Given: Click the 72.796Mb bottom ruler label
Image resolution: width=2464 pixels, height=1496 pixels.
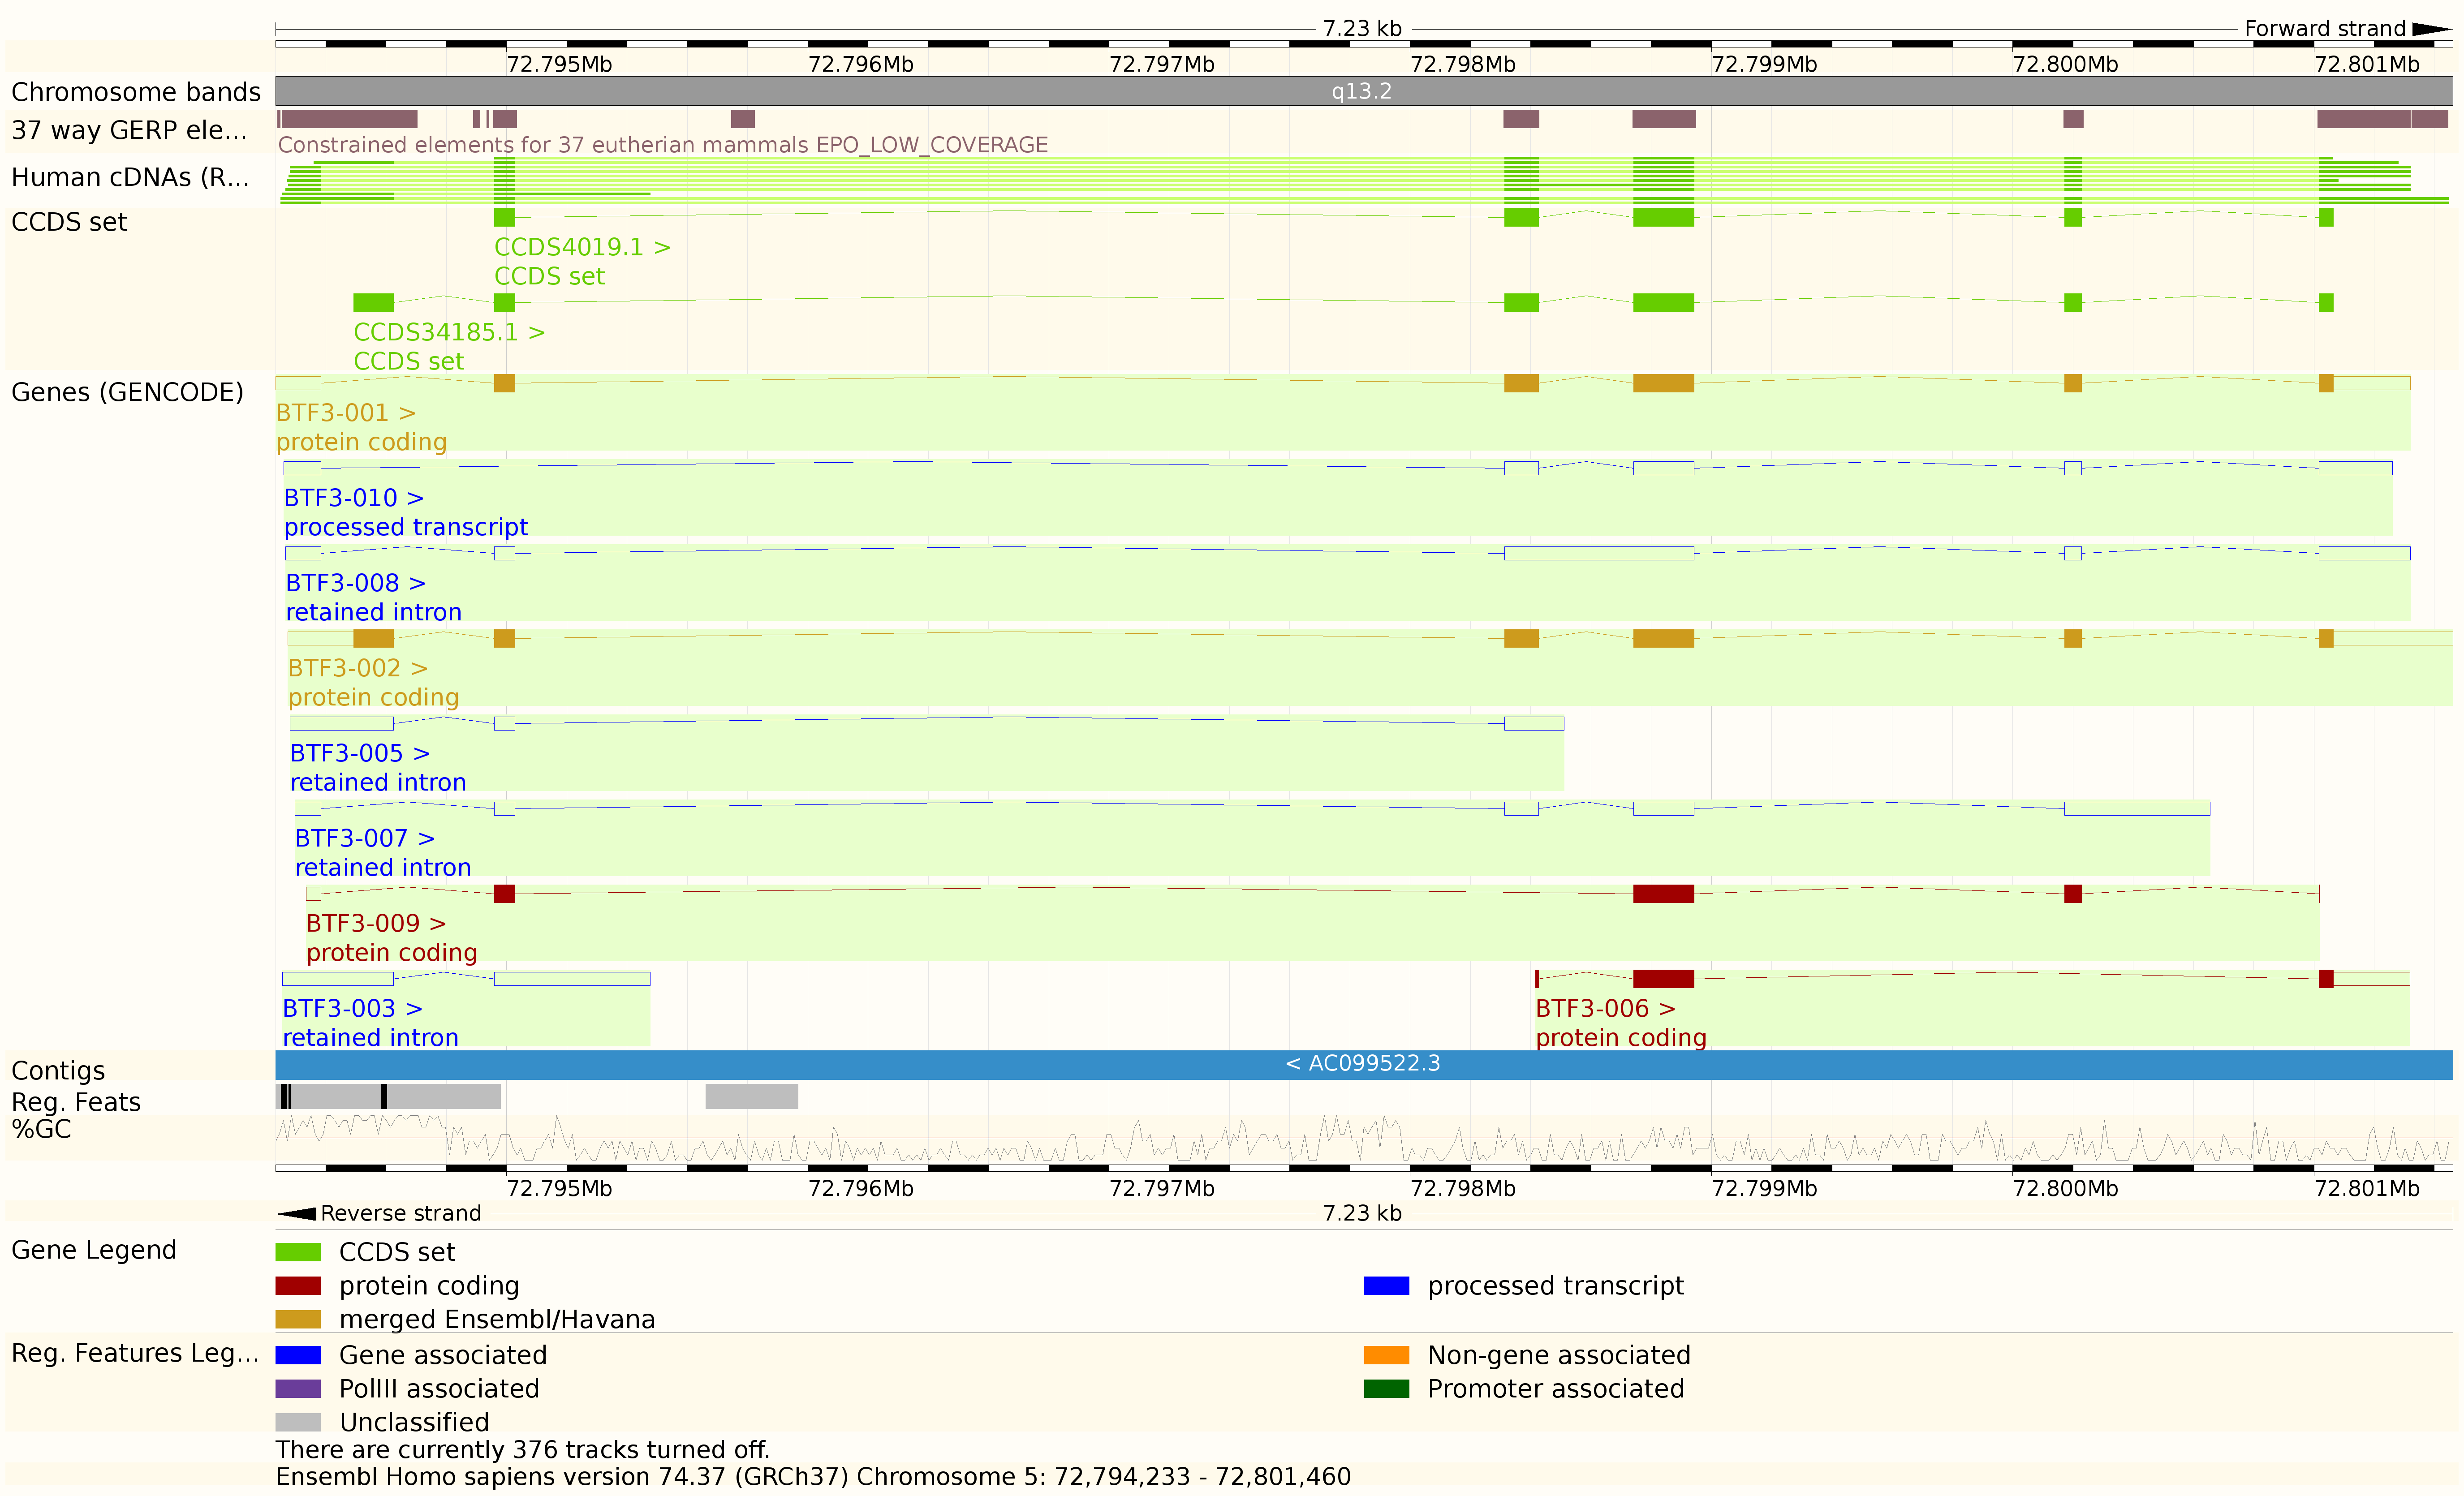Looking at the screenshot, I should click(861, 1189).
